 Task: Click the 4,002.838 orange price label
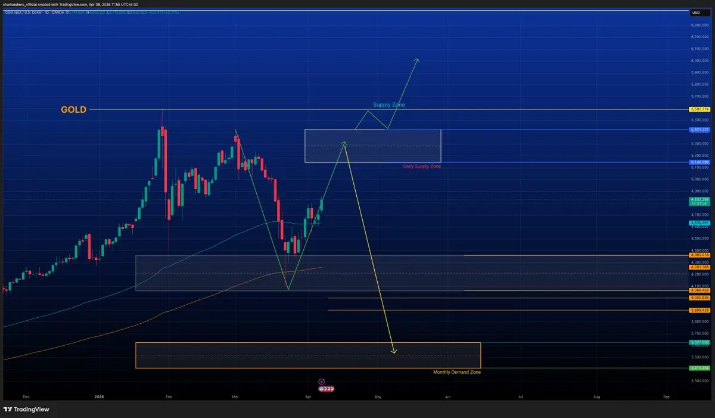click(x=699, y=298)
